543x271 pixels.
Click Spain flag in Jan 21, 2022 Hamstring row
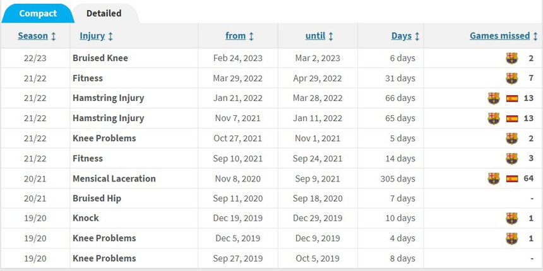tap(512, 98)
